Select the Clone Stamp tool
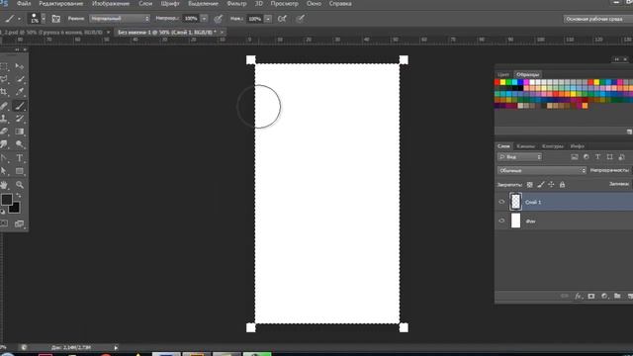 [x=4, y=119]
